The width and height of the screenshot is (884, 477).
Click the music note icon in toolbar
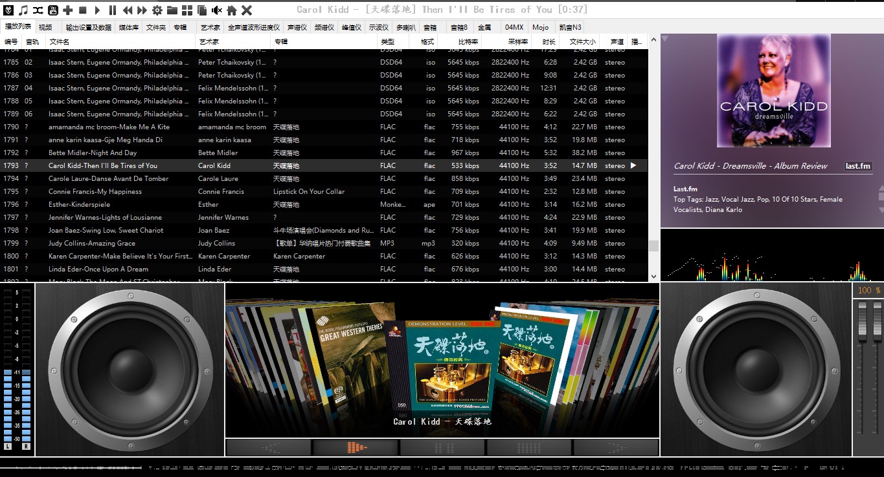click(x=23, y=10)
